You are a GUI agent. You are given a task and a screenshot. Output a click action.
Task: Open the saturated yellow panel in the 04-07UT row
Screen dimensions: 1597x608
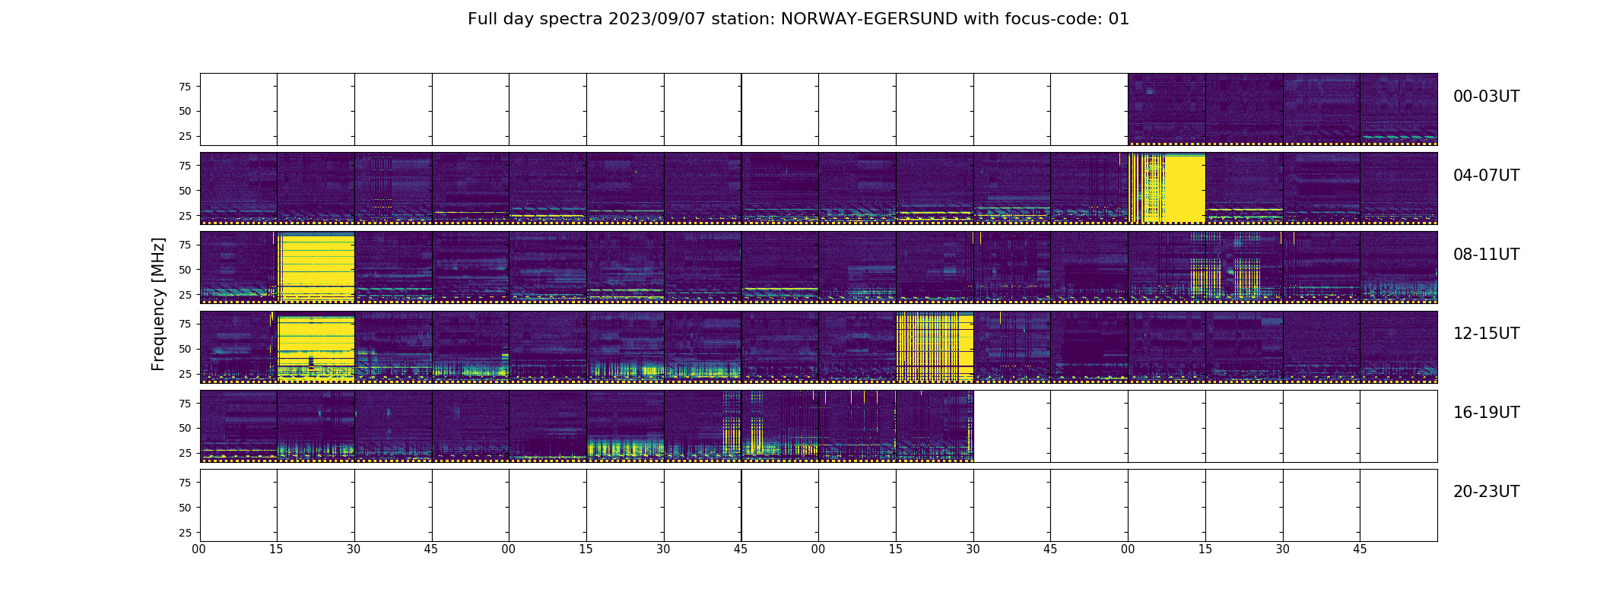point(1167,188)
